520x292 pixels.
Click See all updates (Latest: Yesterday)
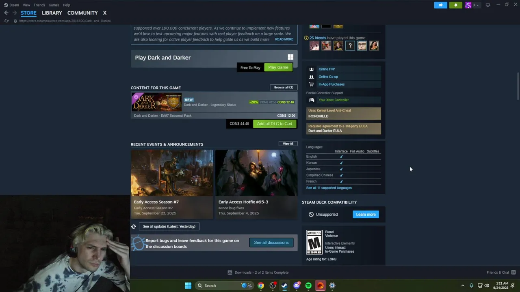click(x=169, y=226)
